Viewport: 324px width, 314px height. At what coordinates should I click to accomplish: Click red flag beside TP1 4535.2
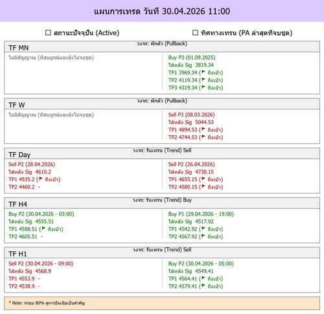coord(41,179)
